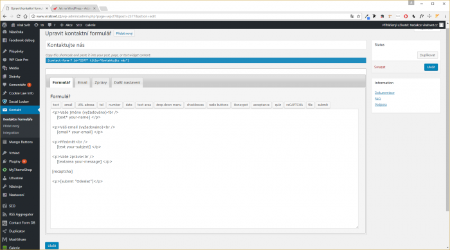Click Stránky pages icon in sidebar
Viewport: 450px width, 250px height.
[4, 76]
